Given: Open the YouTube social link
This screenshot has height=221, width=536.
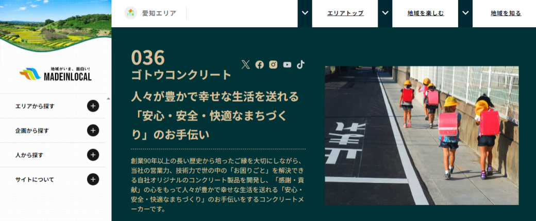Looking at the screenshot, I should click(287, 64).
